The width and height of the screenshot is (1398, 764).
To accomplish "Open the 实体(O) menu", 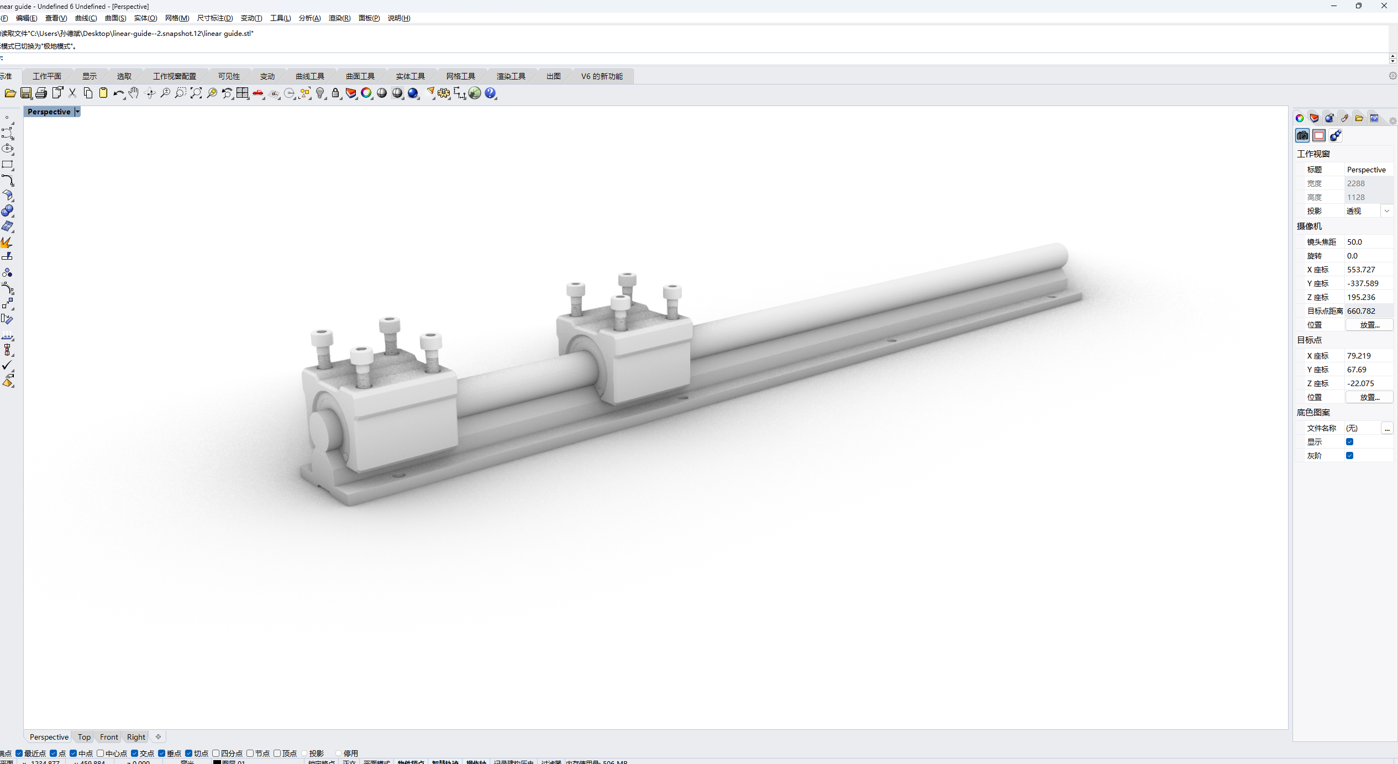I will (x=145, y=18).
